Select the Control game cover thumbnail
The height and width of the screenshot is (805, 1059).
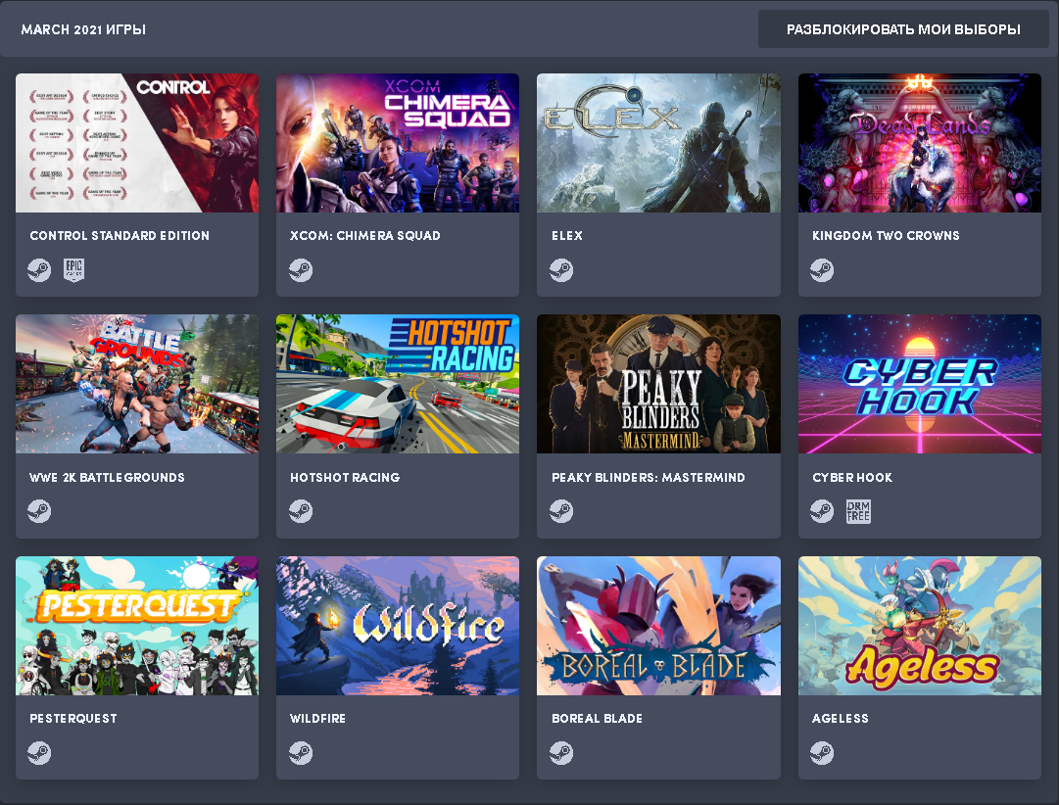(x=137, y=143)
